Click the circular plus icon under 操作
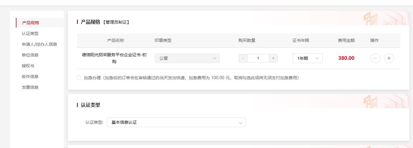 point(389,58)
